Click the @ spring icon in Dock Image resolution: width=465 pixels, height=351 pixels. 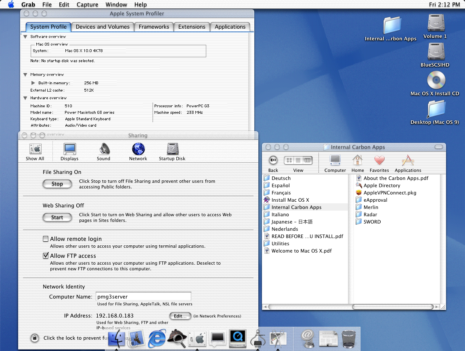point(308,338)
